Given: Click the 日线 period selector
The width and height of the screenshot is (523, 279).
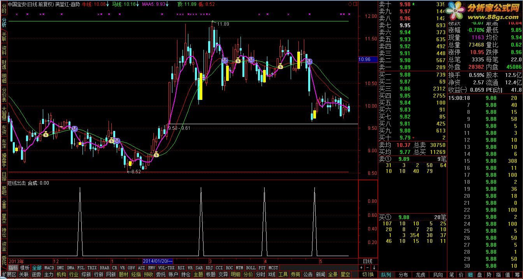Looking at the screenshot, I should pyautogui.click(x=368, y=261).
